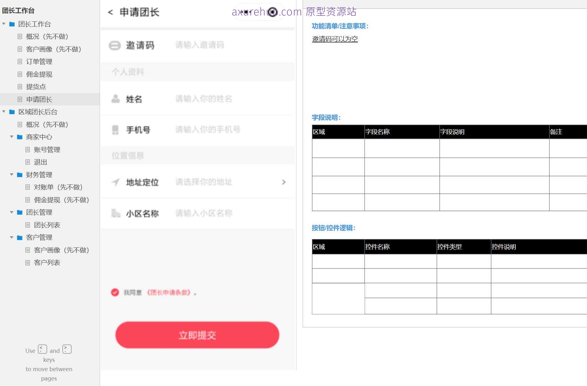
Task: Click the folder icon next to 客户管理
Action: coord(19,237)
